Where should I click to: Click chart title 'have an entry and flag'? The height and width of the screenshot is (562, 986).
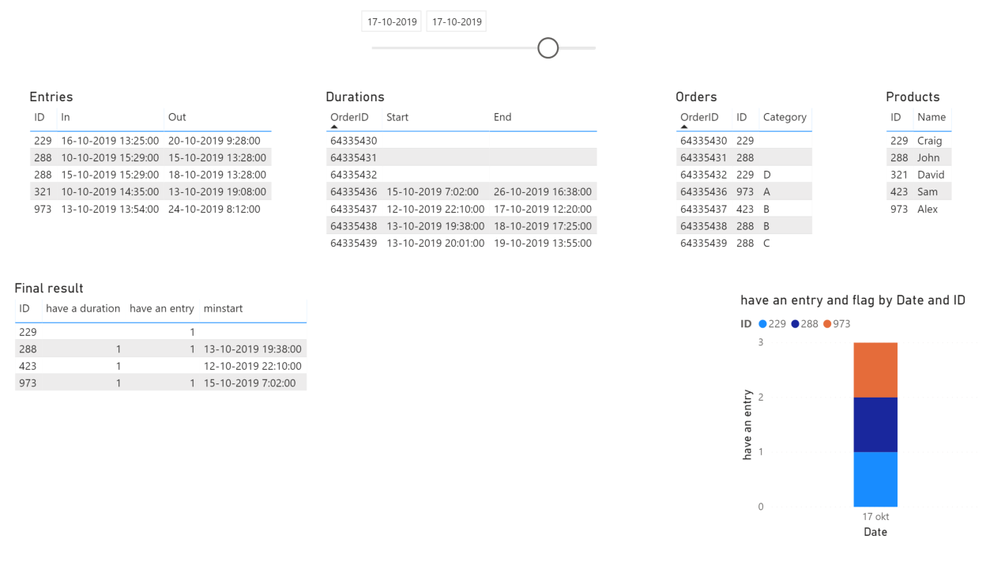[x=852, y=300]
